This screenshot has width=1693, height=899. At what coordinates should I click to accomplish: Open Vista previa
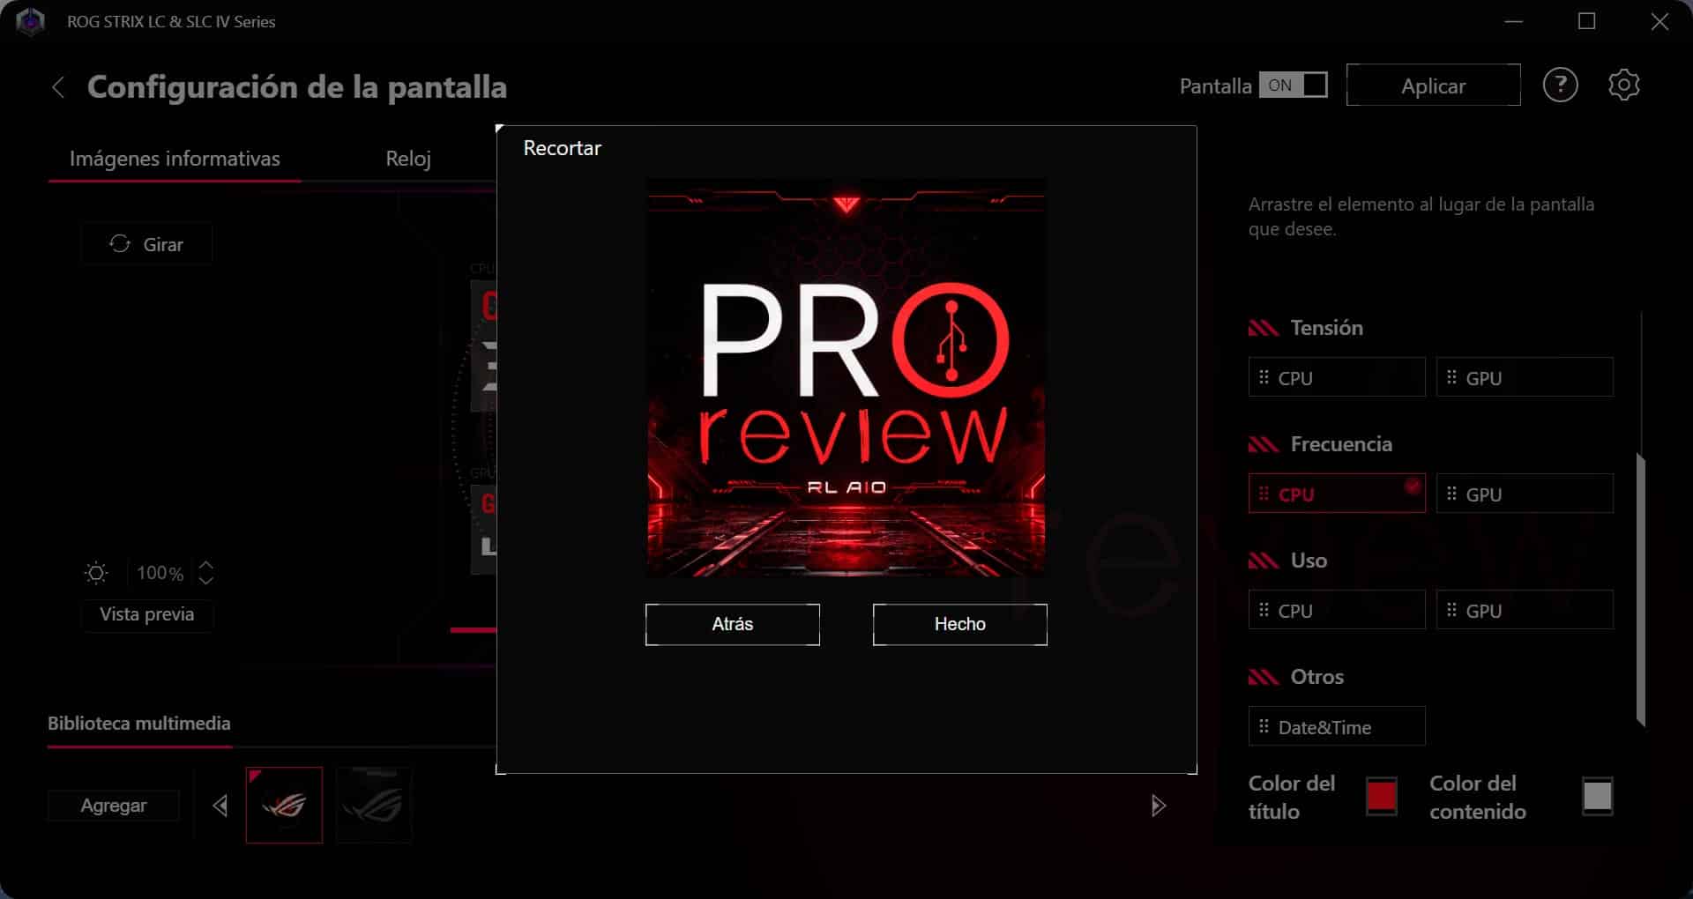(146, 614)
